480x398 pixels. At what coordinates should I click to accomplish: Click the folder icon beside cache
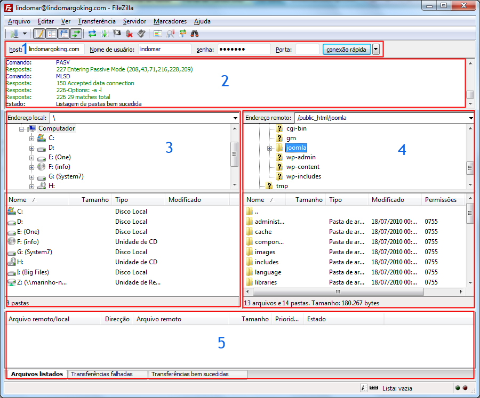point(250,231)
